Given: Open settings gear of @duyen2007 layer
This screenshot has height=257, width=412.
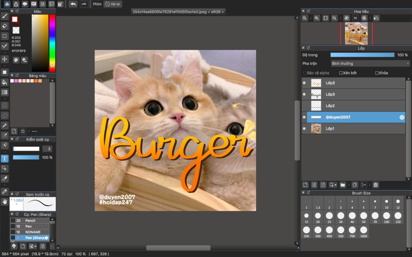Looking at the screenshot, I should point(402,117).
